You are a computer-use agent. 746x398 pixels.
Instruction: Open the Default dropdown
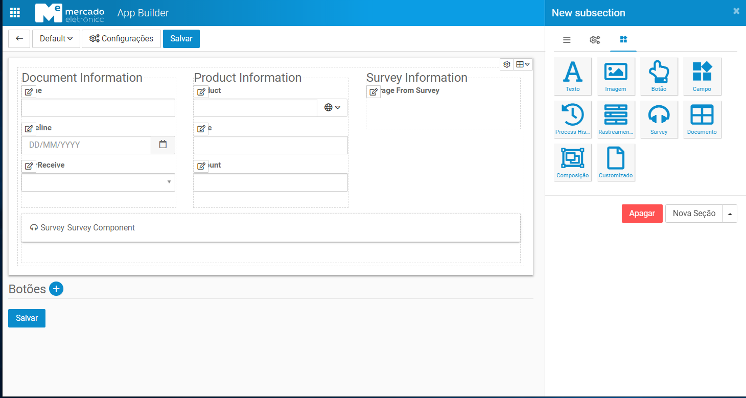(56, 39)
